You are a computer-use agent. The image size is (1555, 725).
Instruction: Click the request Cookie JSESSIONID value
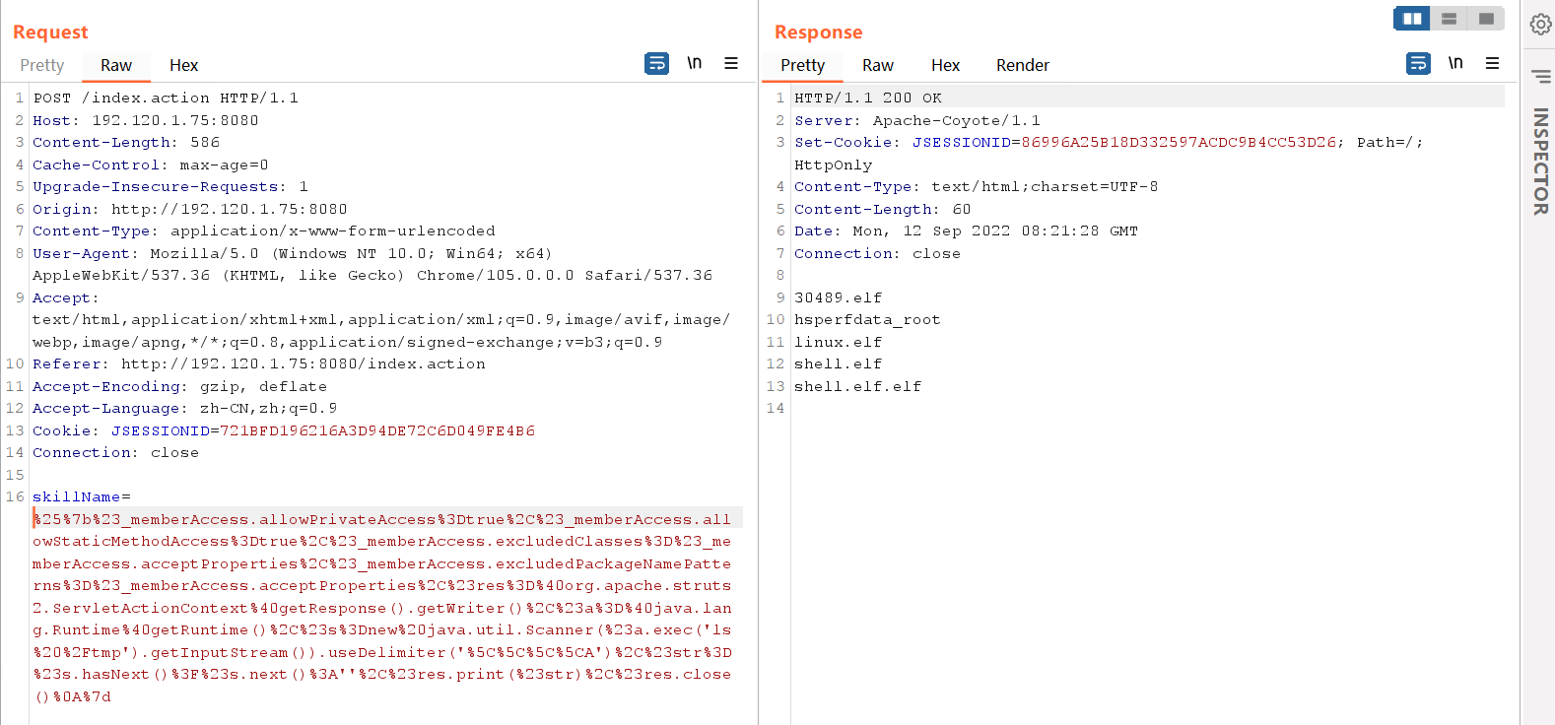click(377, 430)
